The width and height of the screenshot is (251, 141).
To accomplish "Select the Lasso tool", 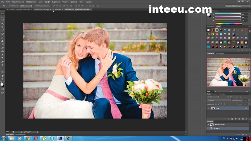I will click(x=3, y=20).
